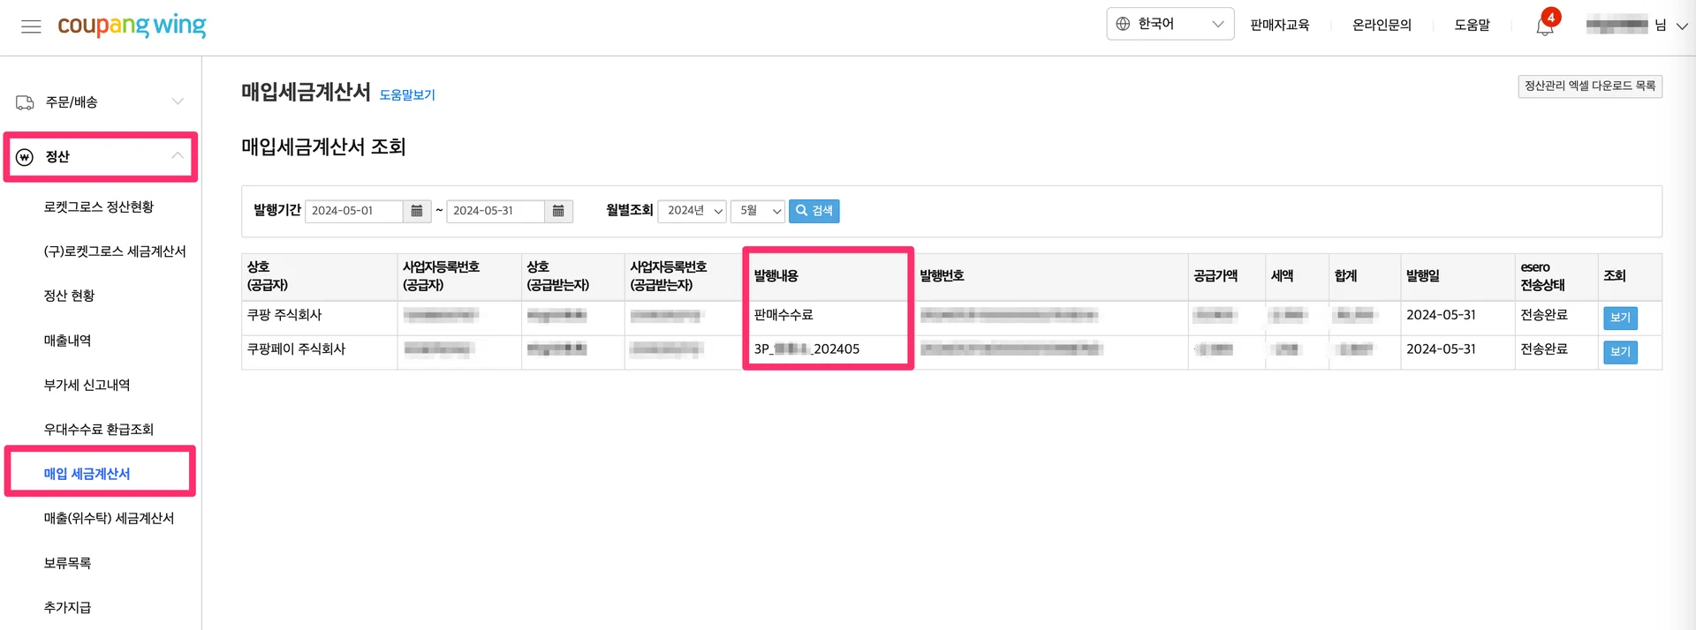Click 보기 for 쿠팡페이 주식회사 row
Viewport: 1696px width, 630px height.
tap(1620, 352)
